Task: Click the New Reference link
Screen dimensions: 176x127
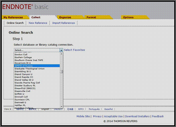Action: 38,23
